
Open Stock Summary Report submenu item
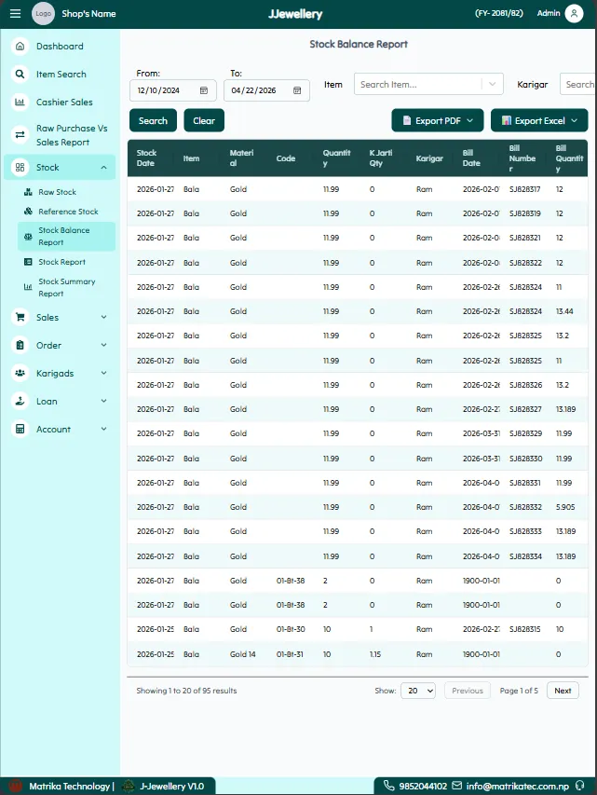[67, 287]
